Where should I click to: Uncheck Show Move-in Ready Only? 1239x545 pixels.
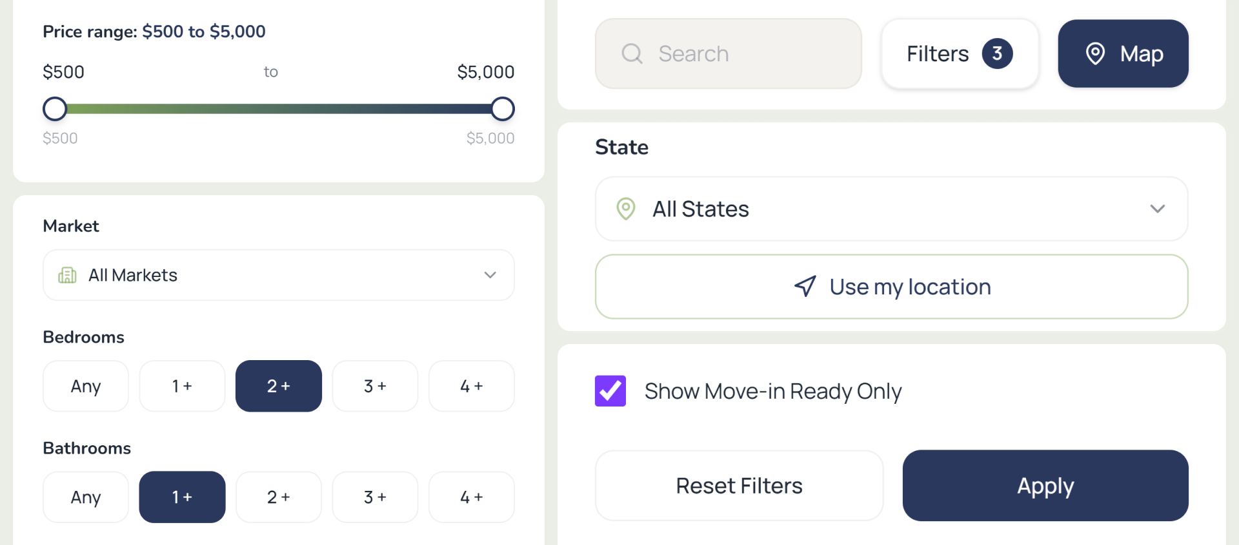(x=610, y=391)
